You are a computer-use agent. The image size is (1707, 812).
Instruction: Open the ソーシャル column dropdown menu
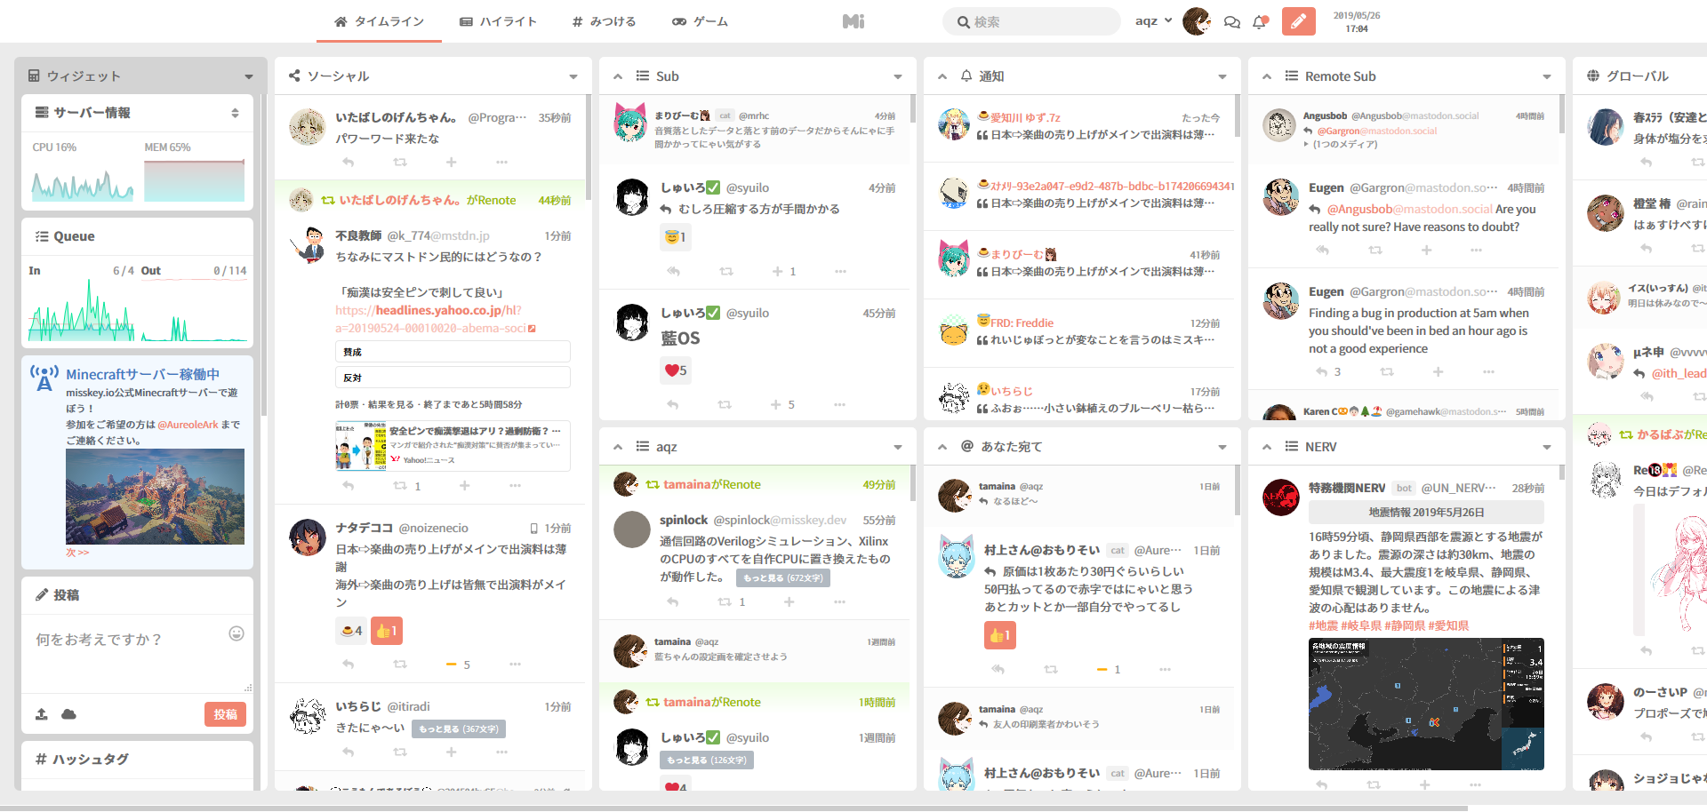(573, 76)
